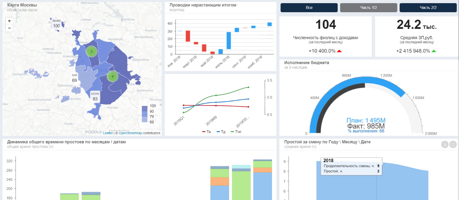
Task: Click the red up-triangle trend indicator
Action: tap(339, 51)
